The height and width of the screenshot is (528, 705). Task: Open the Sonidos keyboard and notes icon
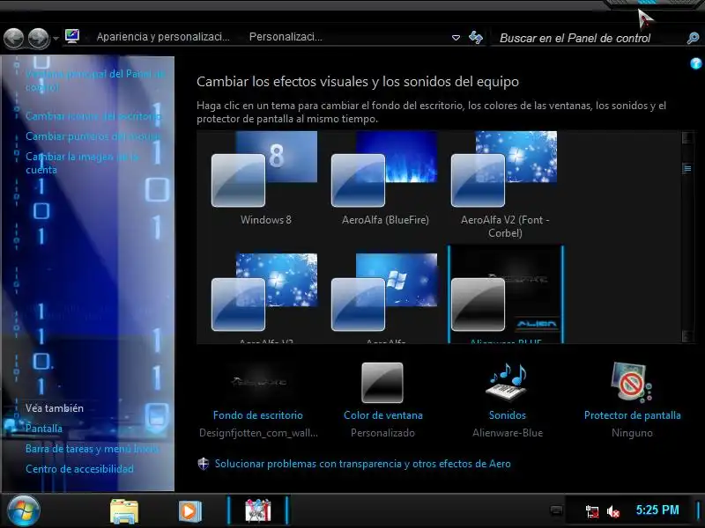(508, 383)
